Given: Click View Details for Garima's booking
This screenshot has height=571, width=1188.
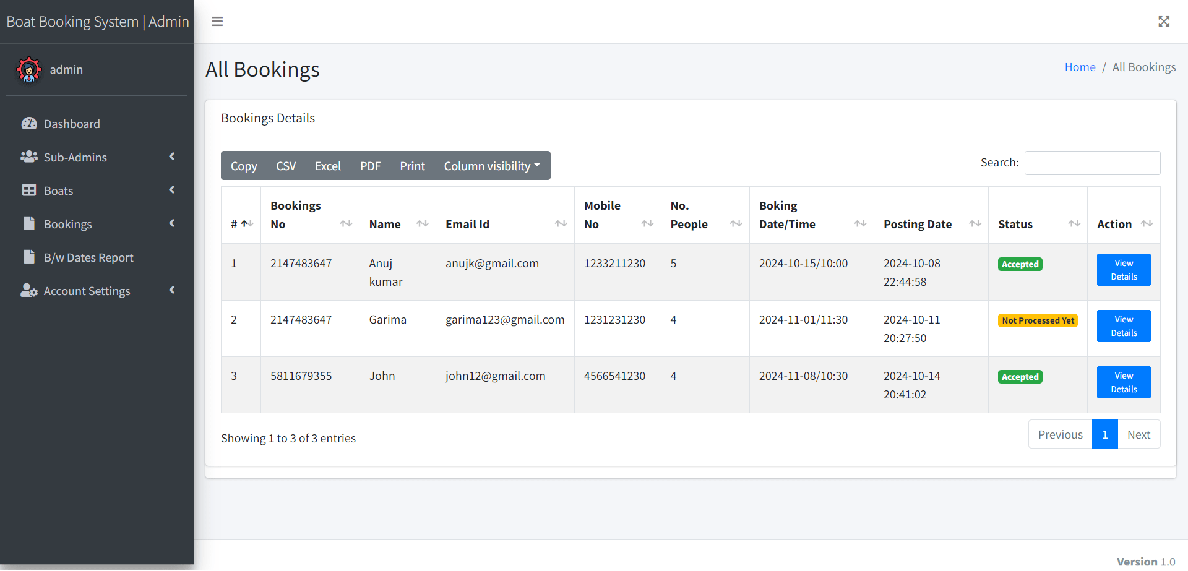Looking at the screenshot, I should click(1123, 326).
